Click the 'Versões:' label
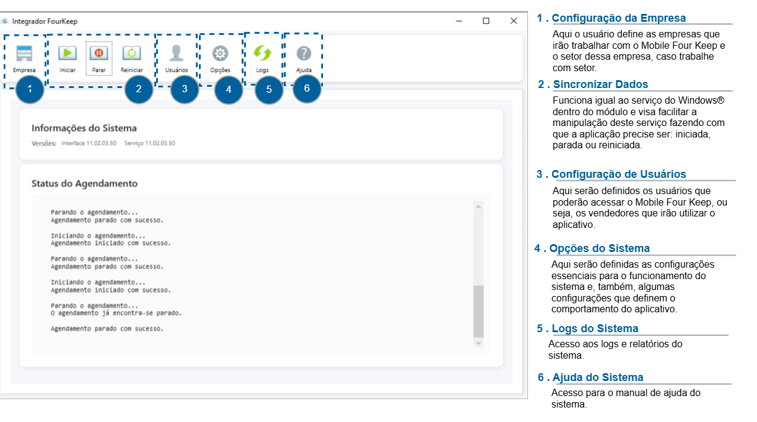 44,143
